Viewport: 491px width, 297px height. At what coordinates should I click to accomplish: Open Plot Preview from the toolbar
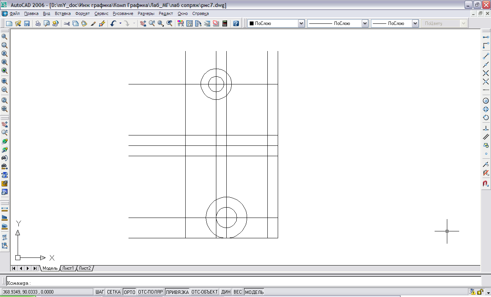(x=47, y=23)
